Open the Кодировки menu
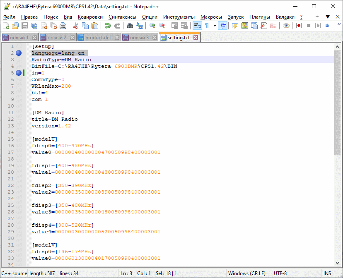Screen dimensions: 343x278 90,17
